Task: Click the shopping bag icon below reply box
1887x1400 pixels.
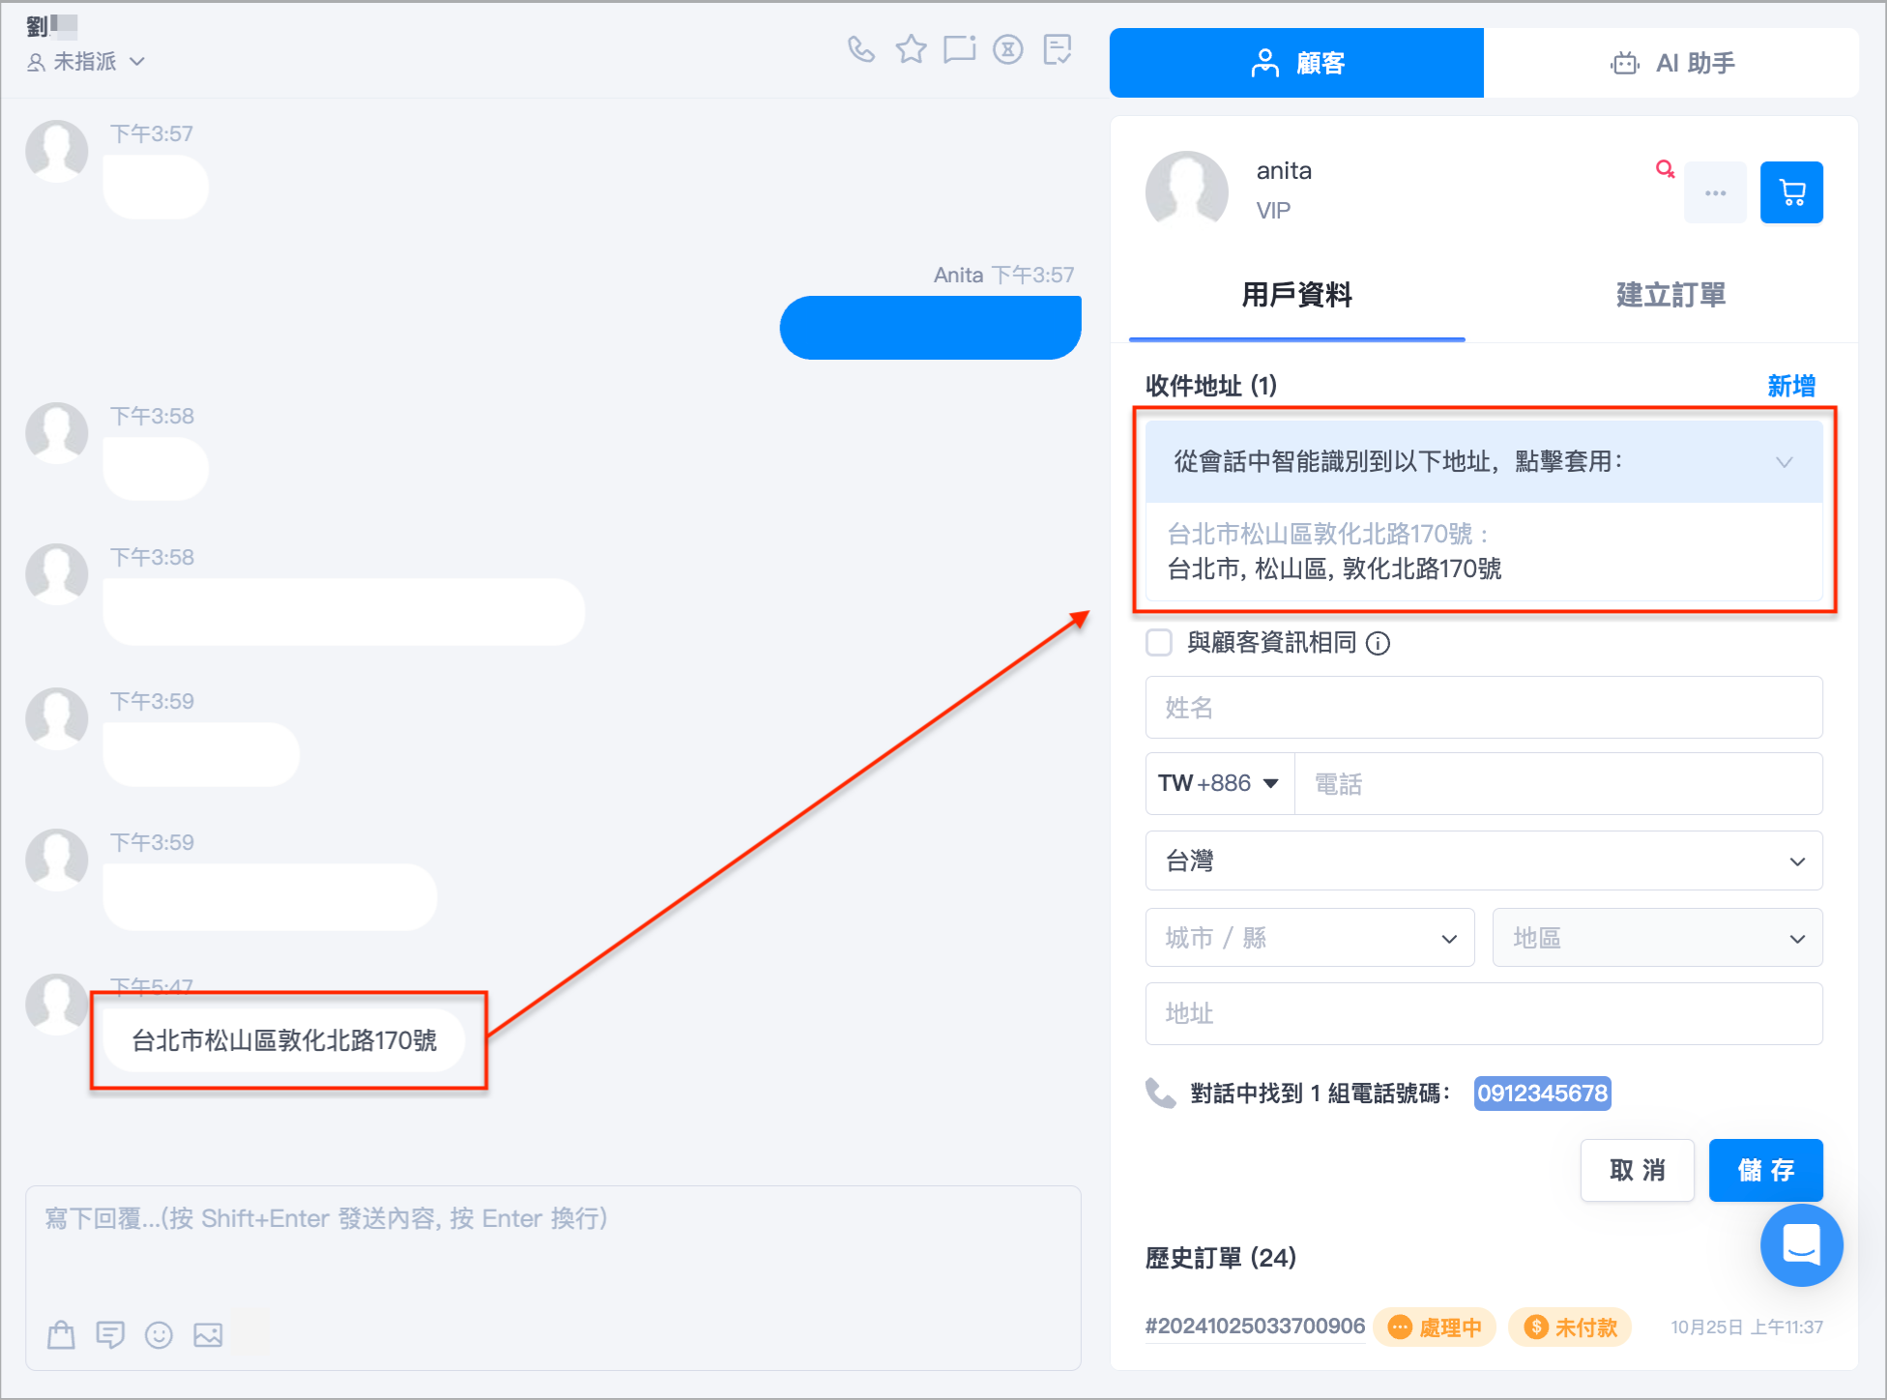Action: coord(61,1334)
